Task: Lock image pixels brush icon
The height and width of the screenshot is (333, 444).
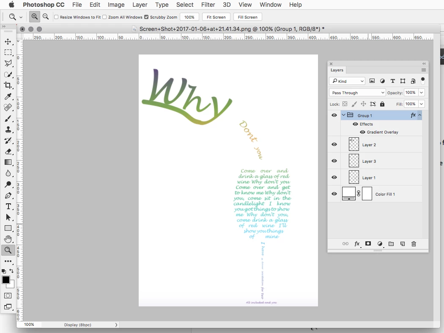Action: pos(354,104)
